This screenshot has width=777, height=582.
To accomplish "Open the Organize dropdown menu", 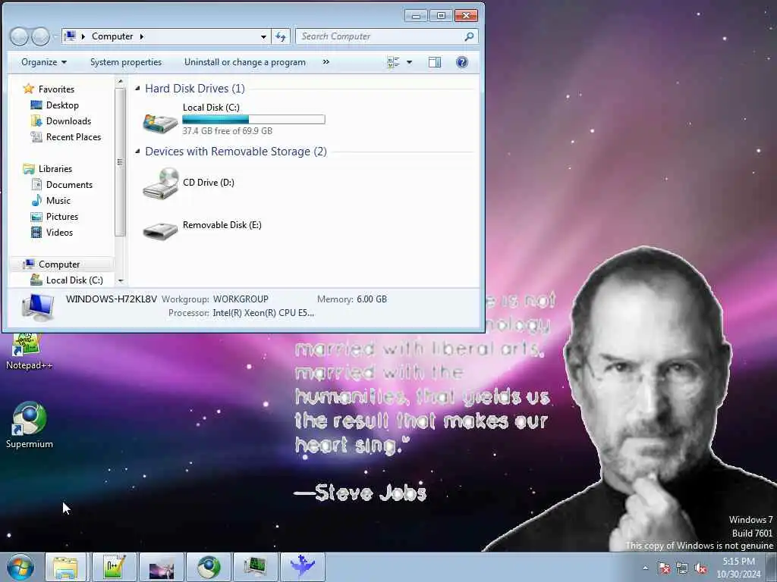I will 43,62.
